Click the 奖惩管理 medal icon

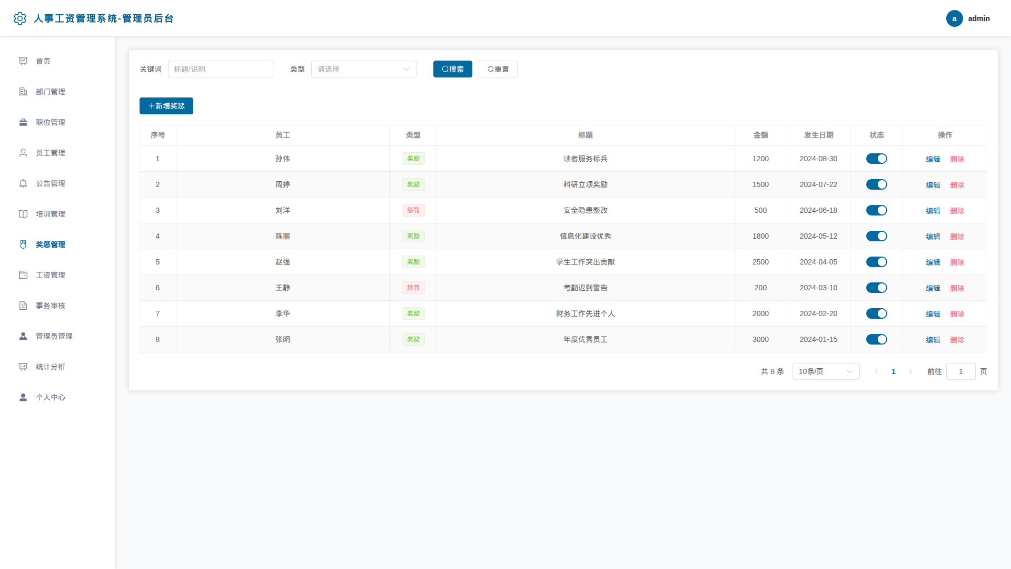pos(23,244)
